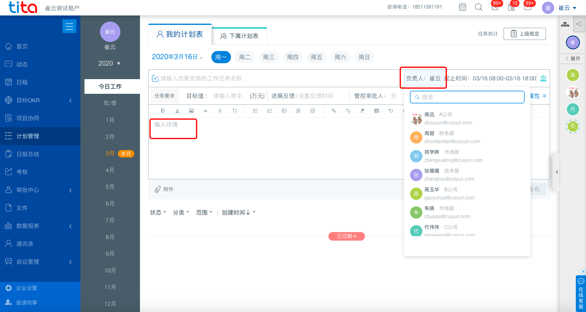
Task: Click the 在线客服 chat widget
Action: click(x=581, y=293)
